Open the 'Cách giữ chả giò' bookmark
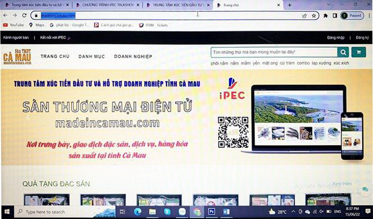The height and width of the screenshot is (219, 373). click(x=114, y=25)
